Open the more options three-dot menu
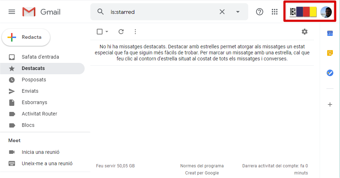Viewport: 340px width, 178px height. (135, 32)
